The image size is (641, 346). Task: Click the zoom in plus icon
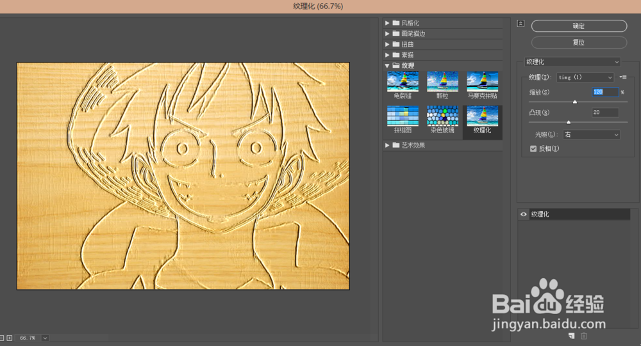[10, 338]
